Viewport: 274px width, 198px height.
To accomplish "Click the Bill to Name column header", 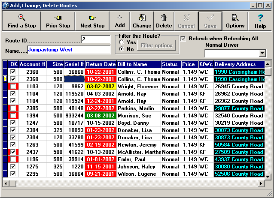I will 138,64.
